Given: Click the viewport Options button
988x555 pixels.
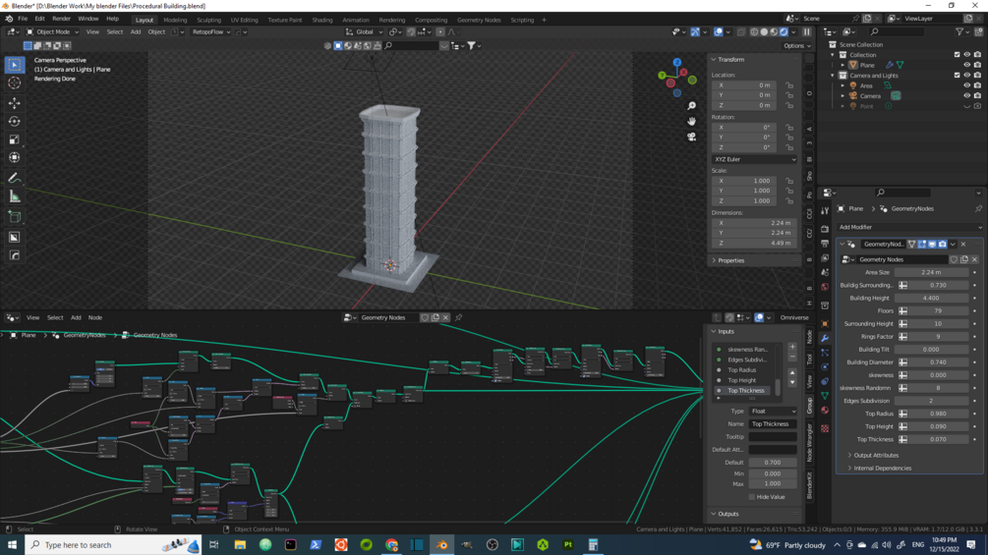Looking at the screenshot, I should (x=796, y=45).
